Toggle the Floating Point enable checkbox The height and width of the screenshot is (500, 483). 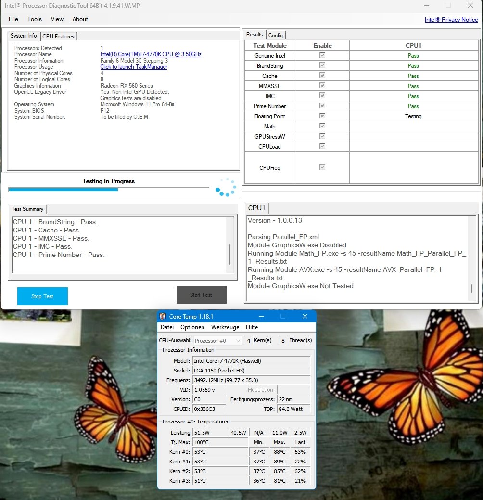322,116
